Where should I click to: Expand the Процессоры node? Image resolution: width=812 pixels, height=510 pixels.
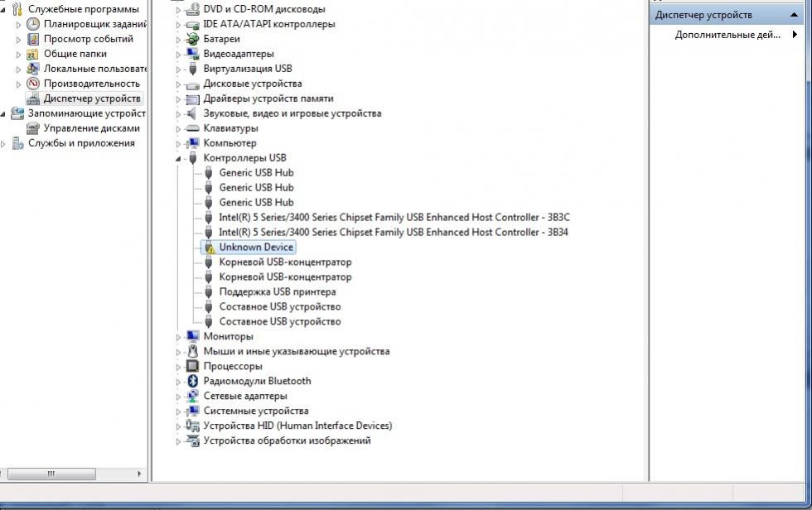(178, 367)
